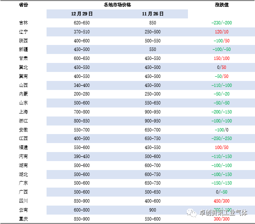The image size is (255, 224).
Task: Select the 四川 450/300 change value
Action: pos(222,201)
